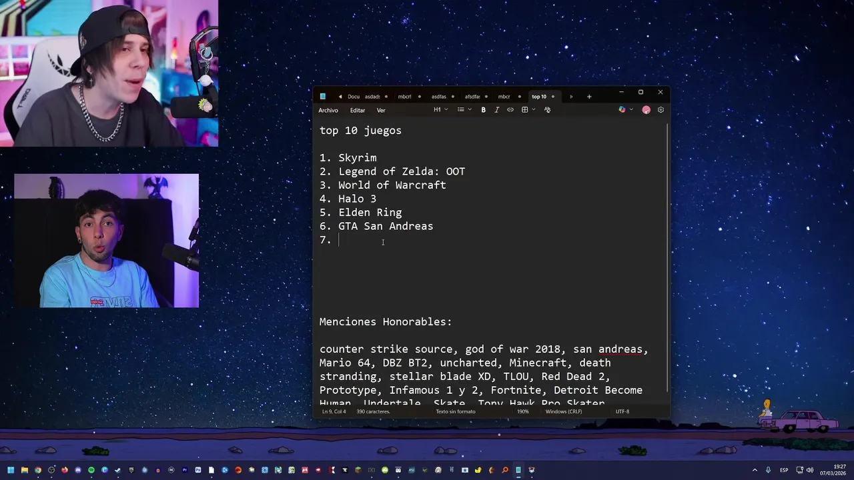Expand the Copilot dropdown arrow
The image size is (854, 480).
tap(631, 110)
